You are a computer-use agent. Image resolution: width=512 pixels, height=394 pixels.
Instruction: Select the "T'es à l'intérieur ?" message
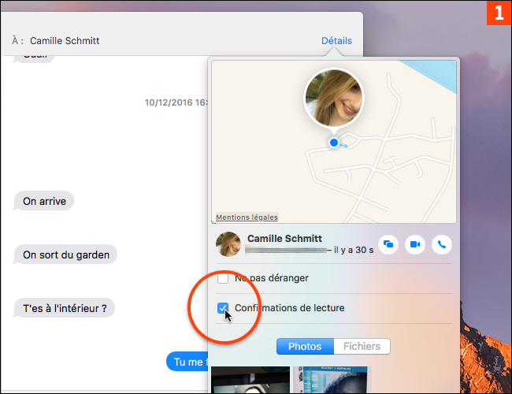click(x=65, y=308)
